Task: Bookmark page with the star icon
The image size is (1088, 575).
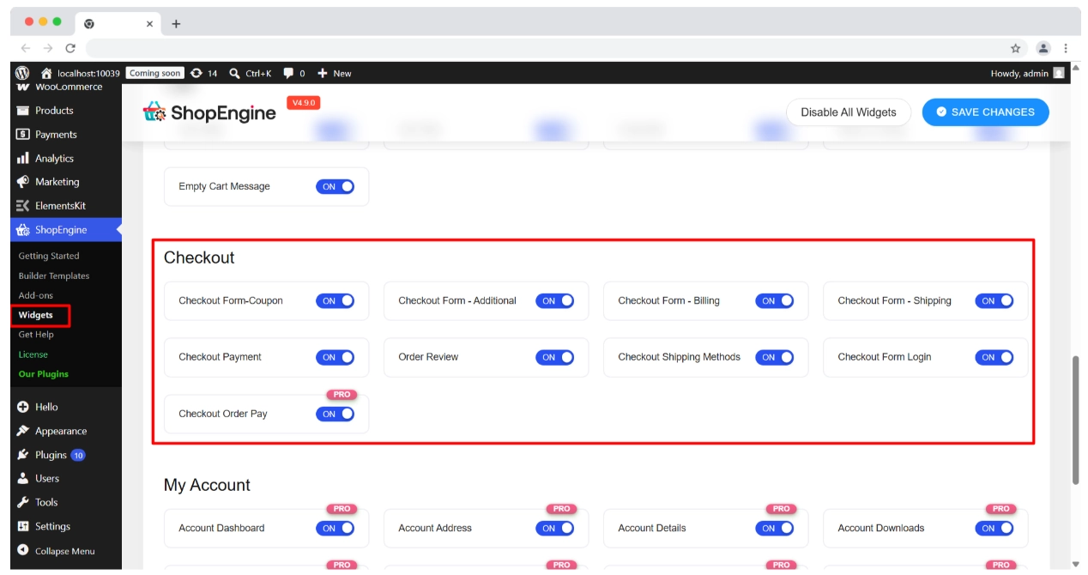Action: point(1016,48)
